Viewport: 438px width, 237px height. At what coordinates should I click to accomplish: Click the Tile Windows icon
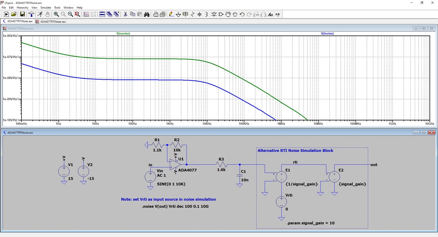click(102, 14)
